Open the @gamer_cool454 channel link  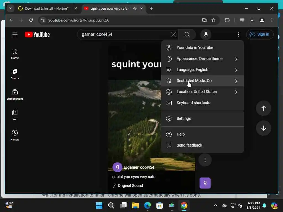(x=139, y=167)
